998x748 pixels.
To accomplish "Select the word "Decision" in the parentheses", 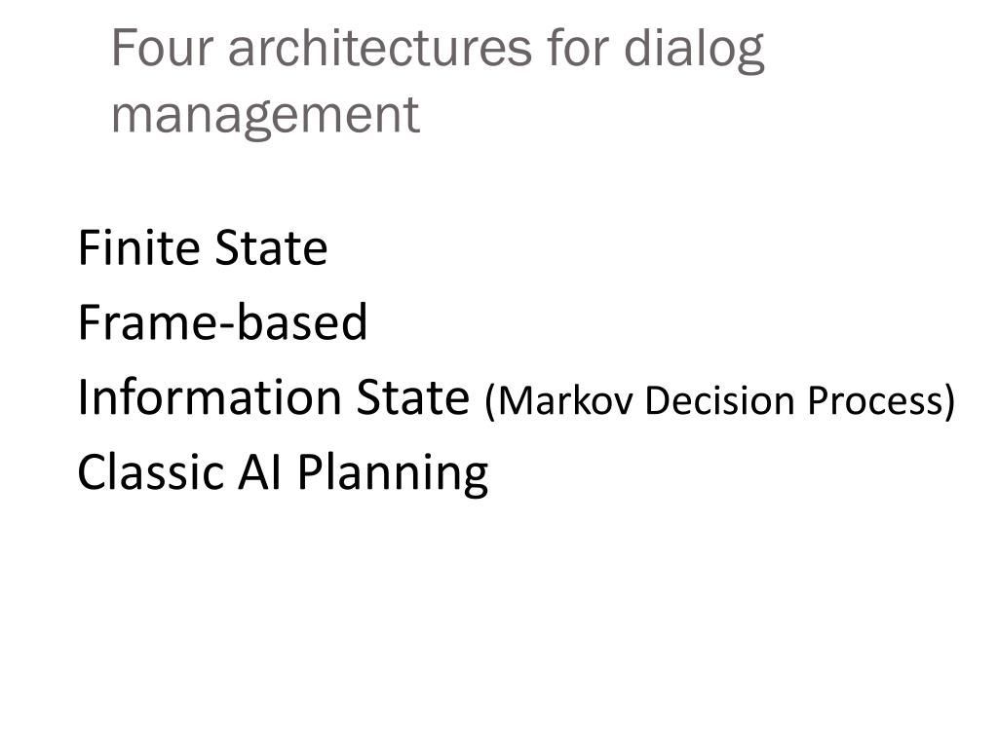I will click(720, 400).
